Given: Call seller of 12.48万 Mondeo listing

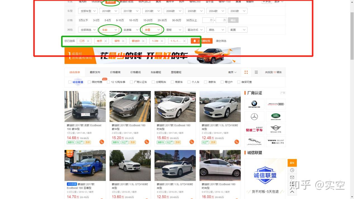Looking at the screenshot, I should (x=237, y=142).
